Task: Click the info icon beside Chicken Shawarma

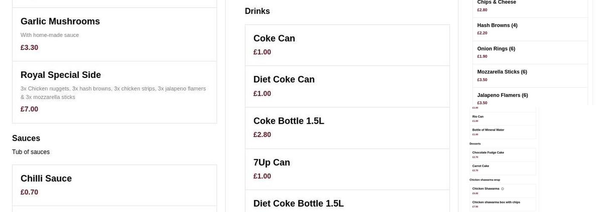Action: click(x=502, y=189)
